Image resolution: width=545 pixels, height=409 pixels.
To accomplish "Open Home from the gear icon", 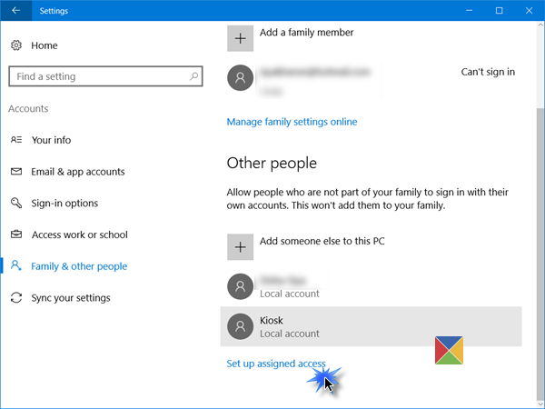I will (16, 45).
